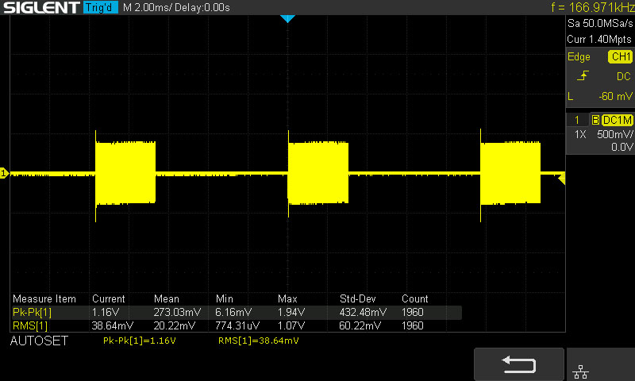Viewport: 635px width, 381px height.
Task: Click the Pk-Pk[1] measurement row label
Action: coord(32,312)
